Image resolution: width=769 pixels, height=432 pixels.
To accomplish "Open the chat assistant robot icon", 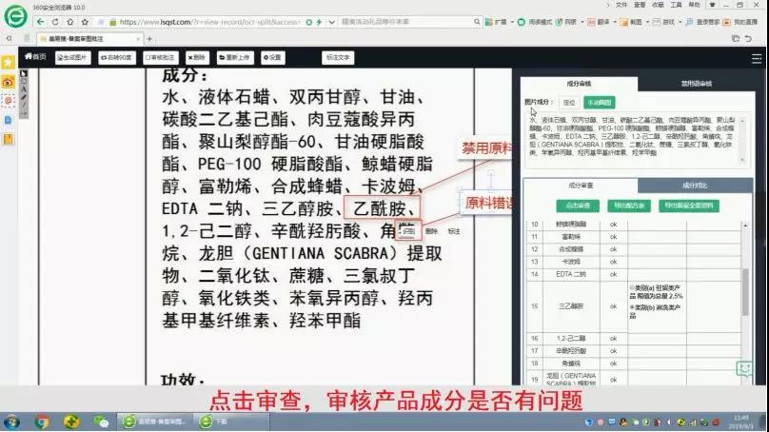I will pyautogui.click(x=744, y=369).
